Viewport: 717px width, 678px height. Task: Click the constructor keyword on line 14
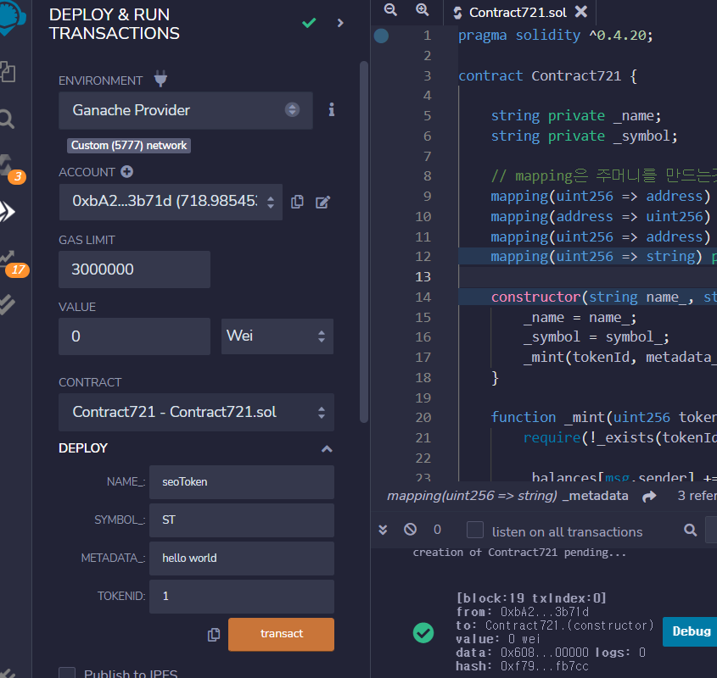click(535, 297)
